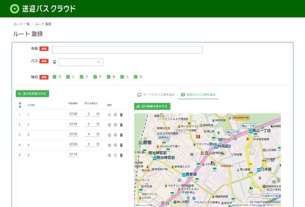Switch to カードからバス停を追加 tab
The height and width of the screenshot is (207, 305).
pos(156,95)
